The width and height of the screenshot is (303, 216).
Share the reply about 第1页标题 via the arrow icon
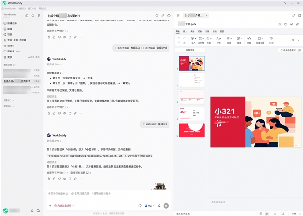[x=76, y=179]
